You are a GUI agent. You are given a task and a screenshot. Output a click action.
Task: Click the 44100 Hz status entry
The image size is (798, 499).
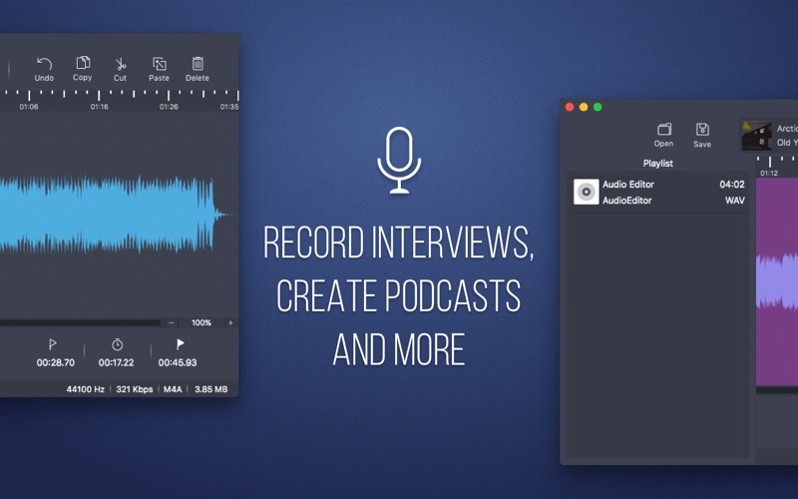click(x=86, y=389)
